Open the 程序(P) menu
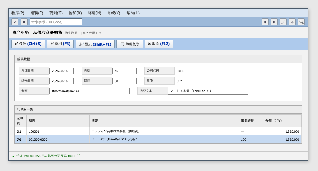Viewport: 318px width, 171px height. pyautogui.click(x=18, y=13)
